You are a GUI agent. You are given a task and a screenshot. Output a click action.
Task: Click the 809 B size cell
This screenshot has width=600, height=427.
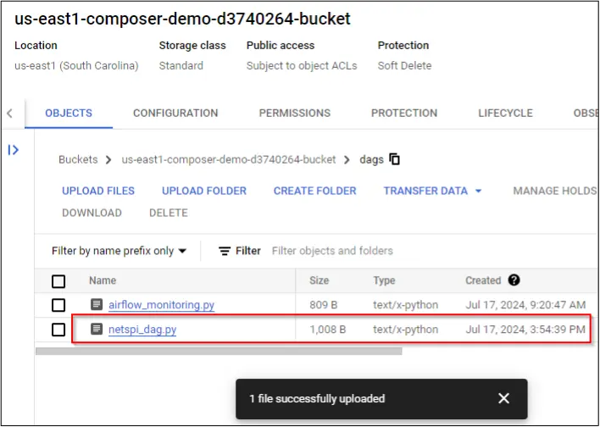pyautogui.click(x=324, y=305)
